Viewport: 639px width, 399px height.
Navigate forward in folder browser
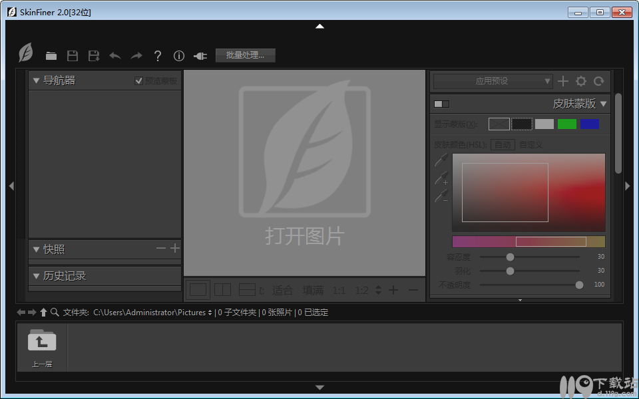[32, 313]
